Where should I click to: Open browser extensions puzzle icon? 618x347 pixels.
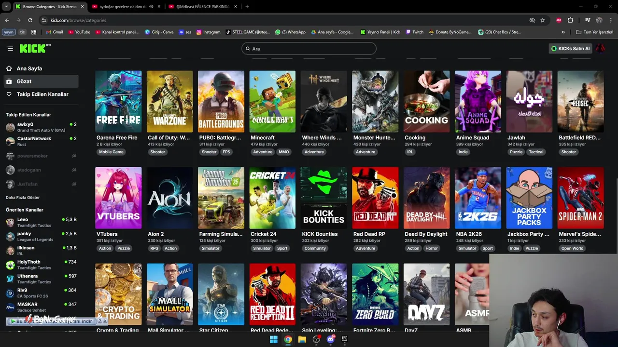coord(570,20)
